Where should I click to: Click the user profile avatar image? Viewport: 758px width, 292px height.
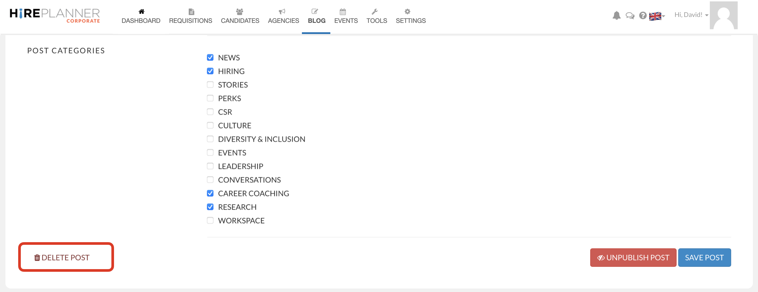[x=723, y=15]
